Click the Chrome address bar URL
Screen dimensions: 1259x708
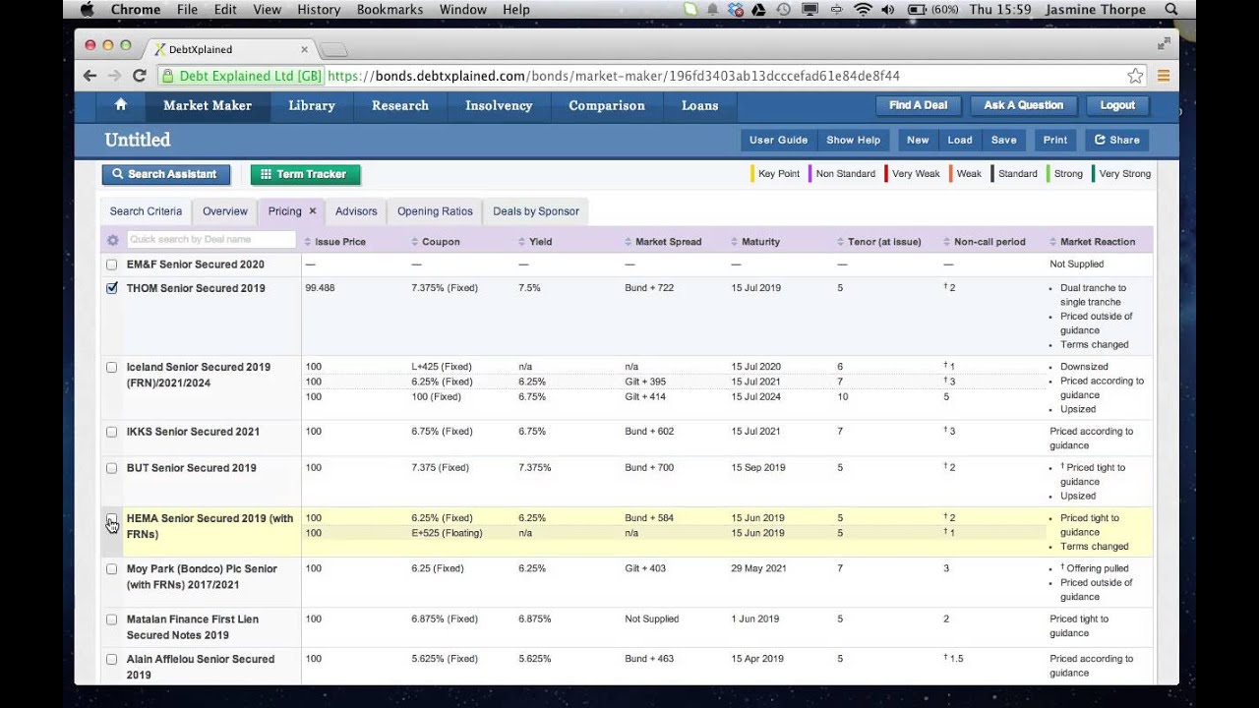coord(614,76)
